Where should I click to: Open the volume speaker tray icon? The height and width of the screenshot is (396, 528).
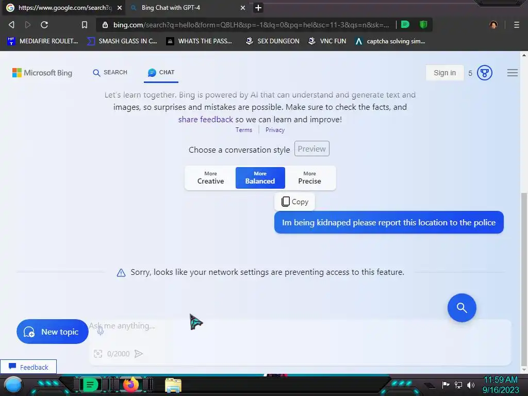[x=471, y=385]
